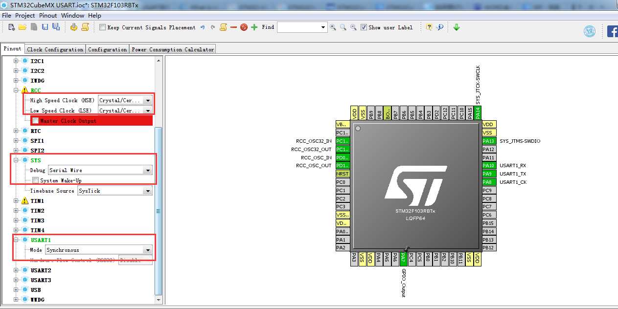Viewport: 618px width, 309px height.
Task: Click the zoom out magnifier icon
Action: click(x=353, y=27)
